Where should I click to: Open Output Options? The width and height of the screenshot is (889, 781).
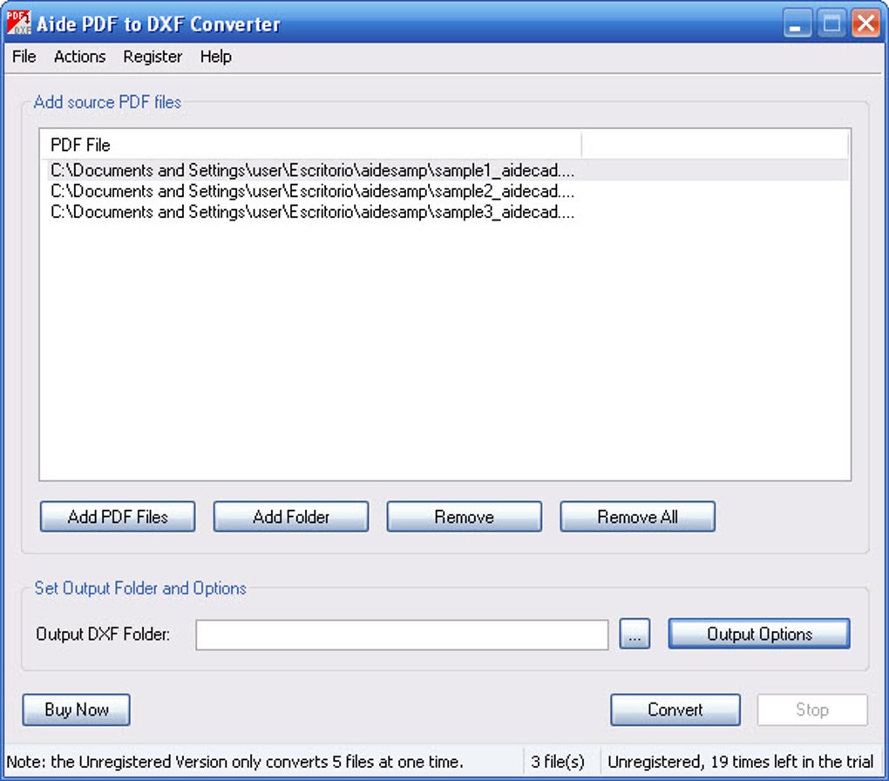[759, 634]
